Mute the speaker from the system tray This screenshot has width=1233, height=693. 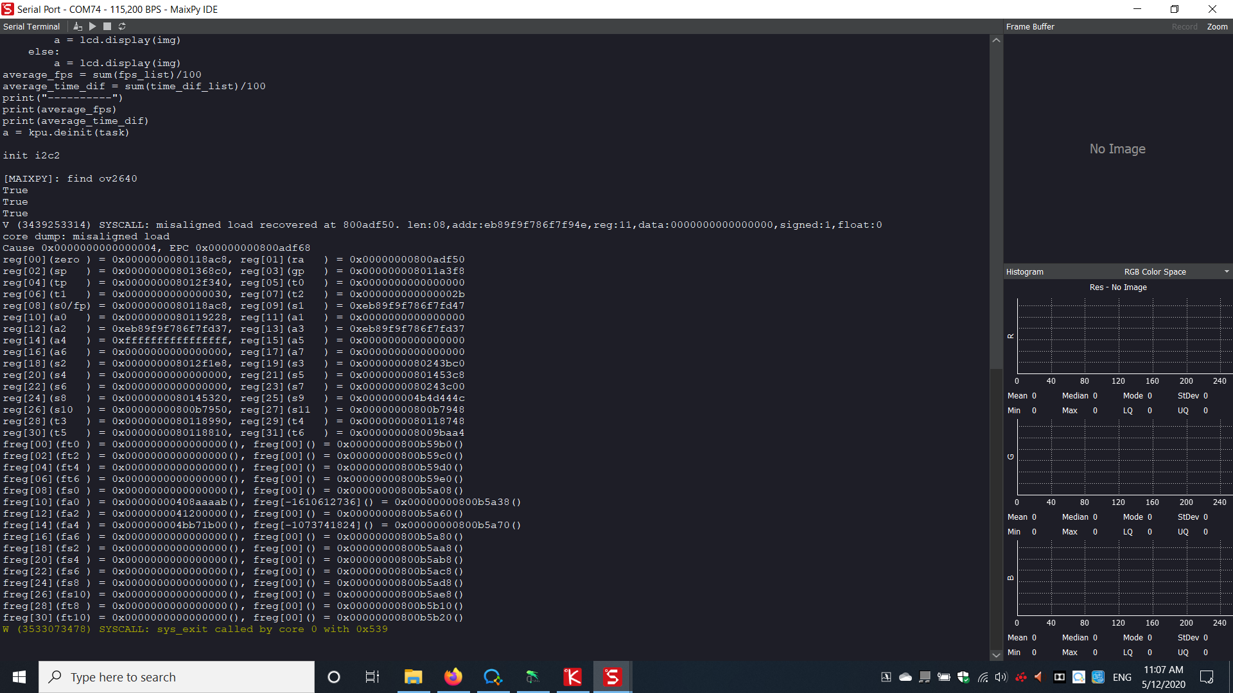1001,677
